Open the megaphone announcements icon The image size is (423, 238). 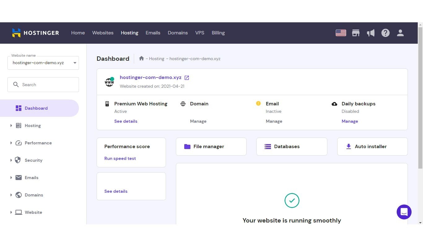371,33
